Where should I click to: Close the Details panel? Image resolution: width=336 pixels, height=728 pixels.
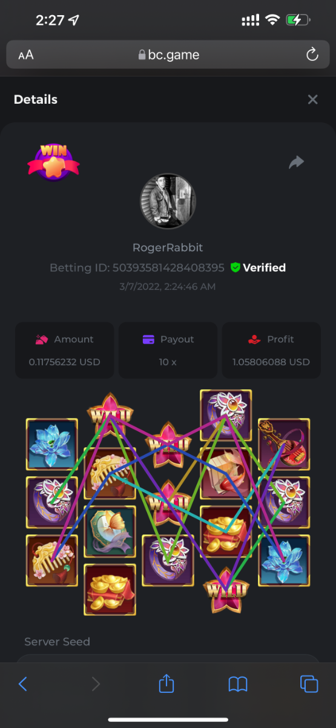tap(312, 99)
